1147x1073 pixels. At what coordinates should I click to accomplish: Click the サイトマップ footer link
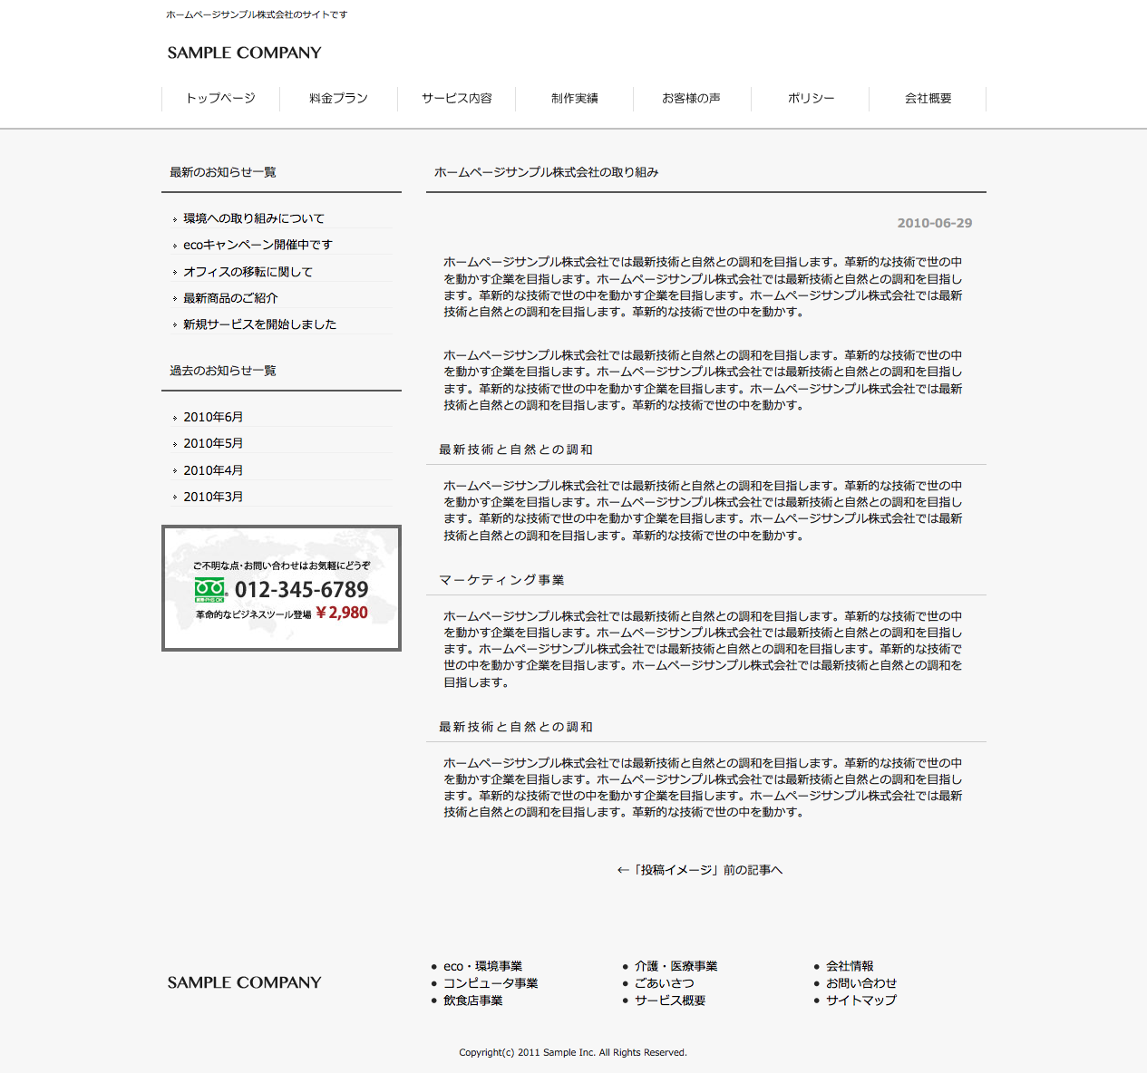pos(860,1000)
